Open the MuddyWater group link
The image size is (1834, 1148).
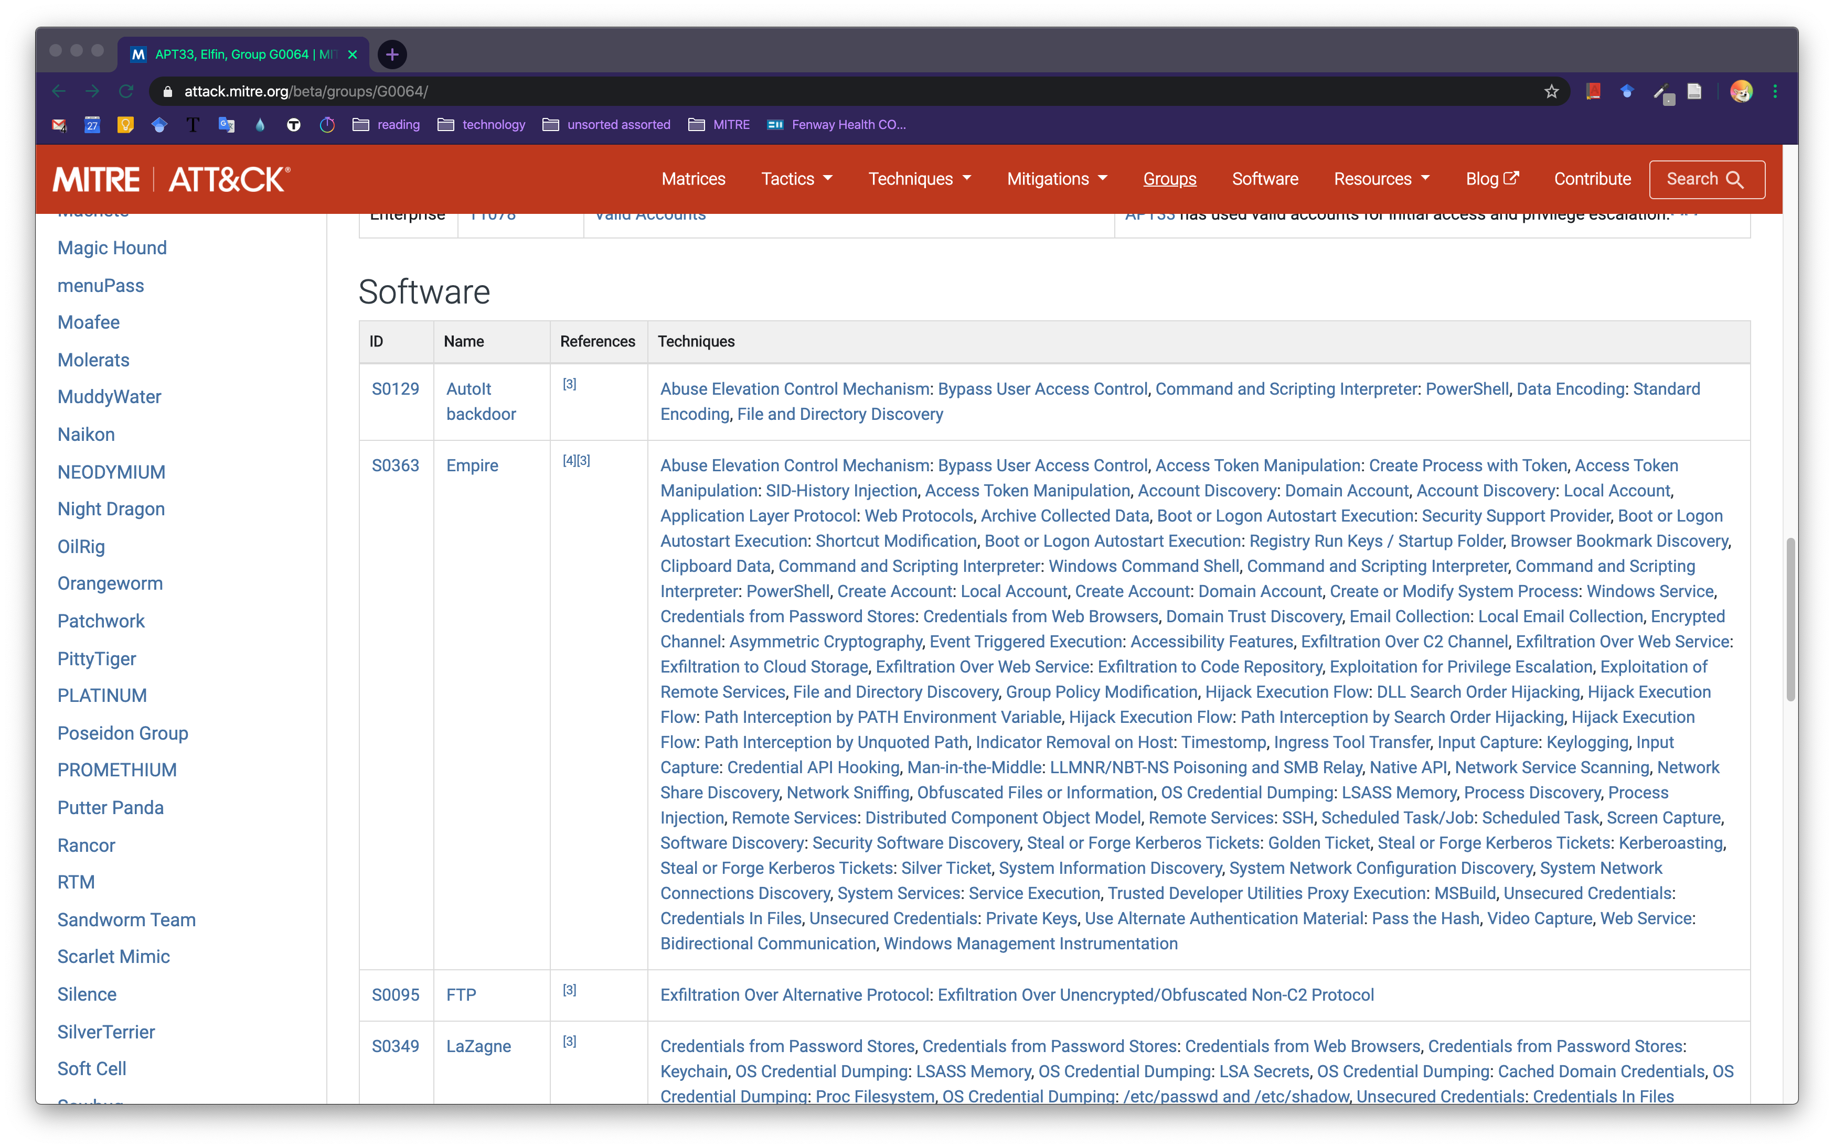click(110, 396)
